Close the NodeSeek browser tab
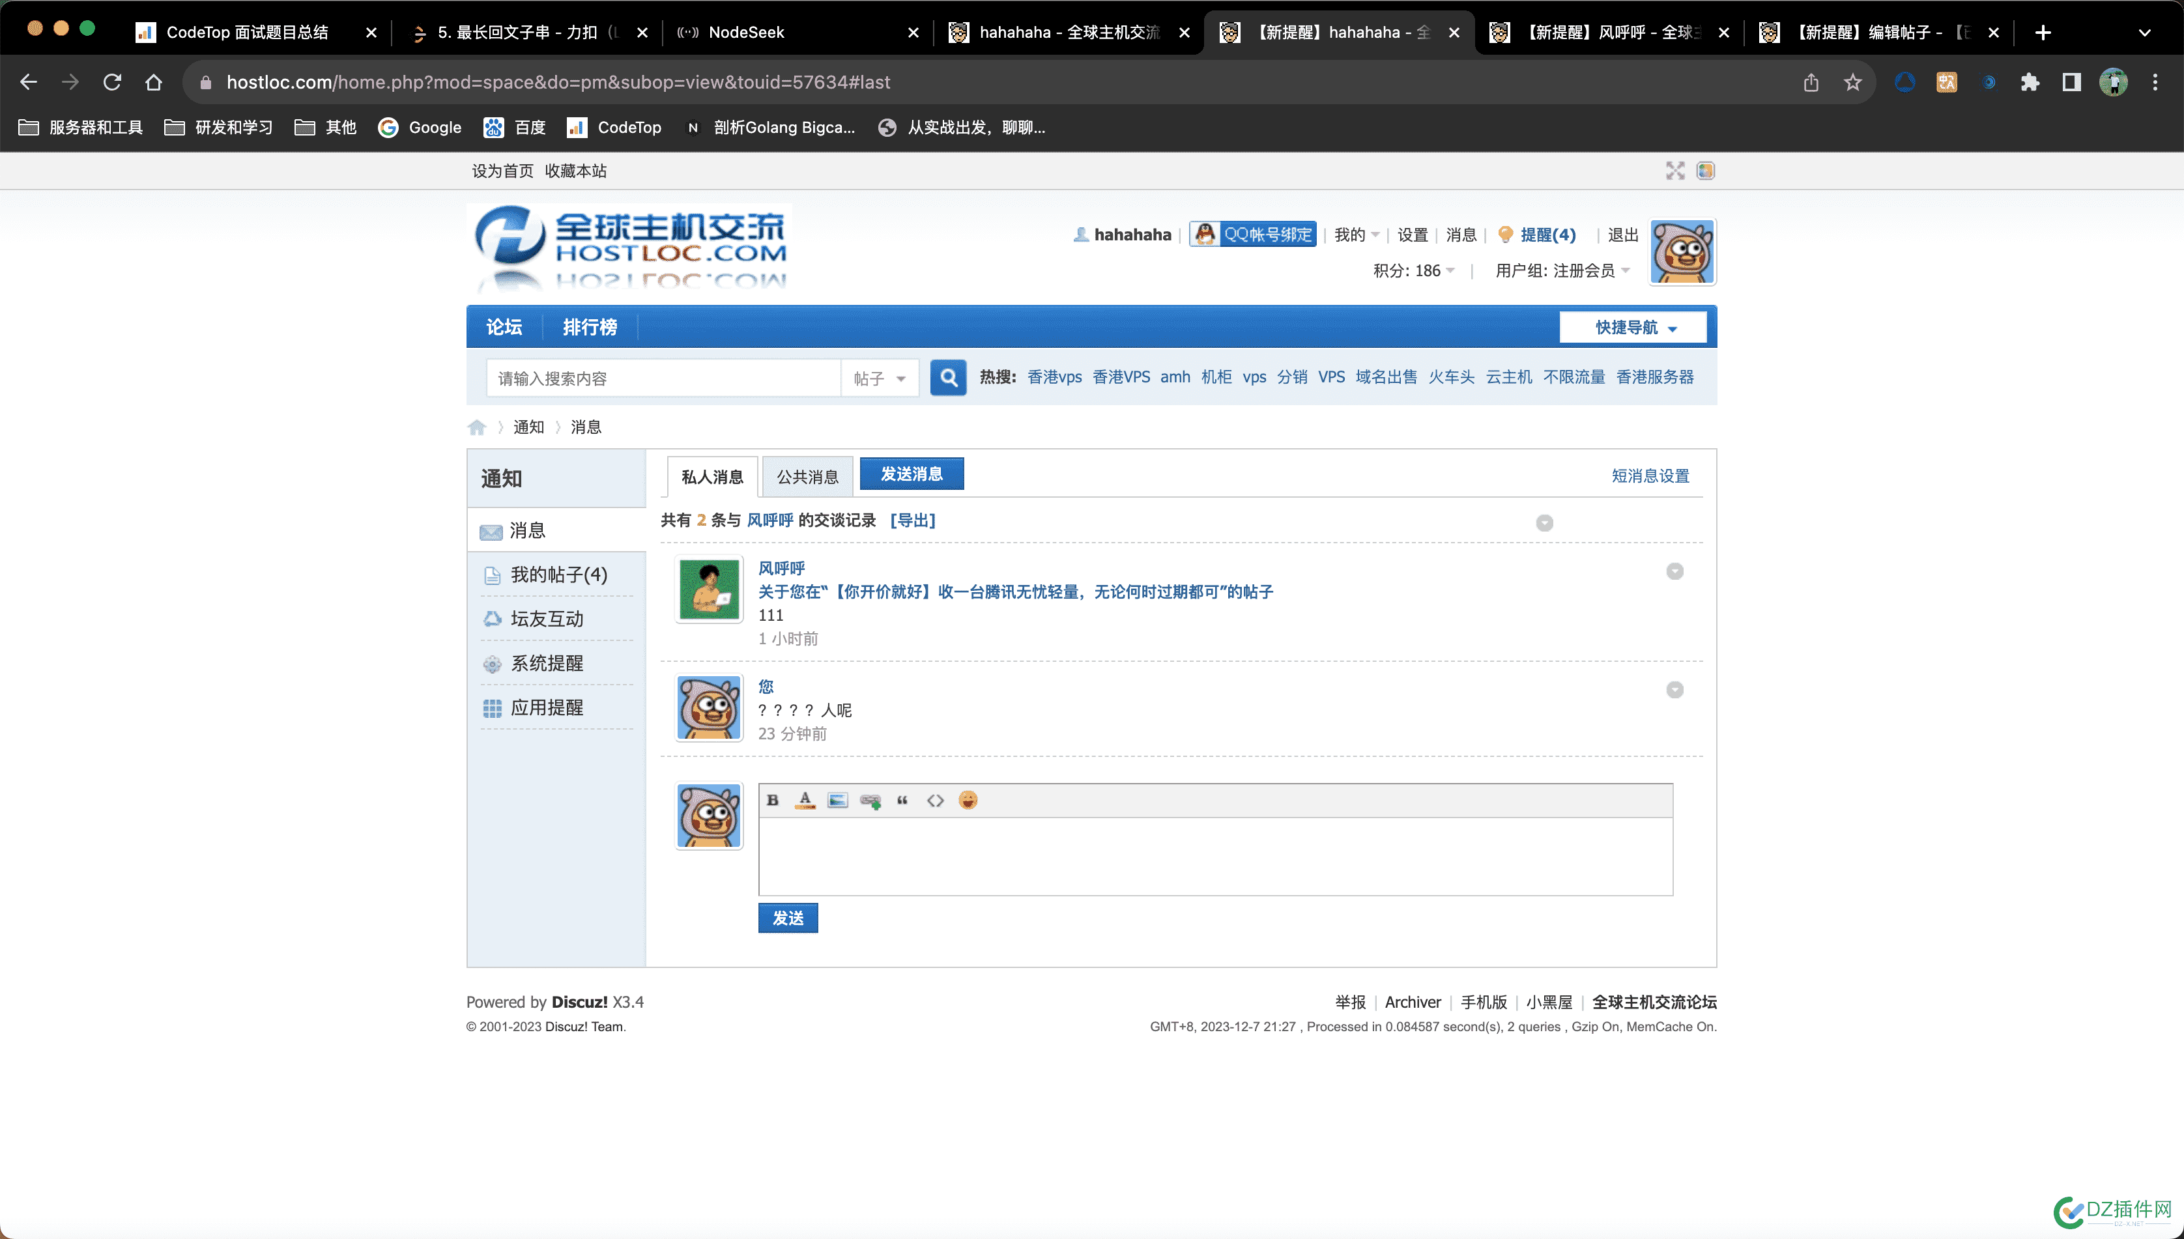 tap(913, 33)
